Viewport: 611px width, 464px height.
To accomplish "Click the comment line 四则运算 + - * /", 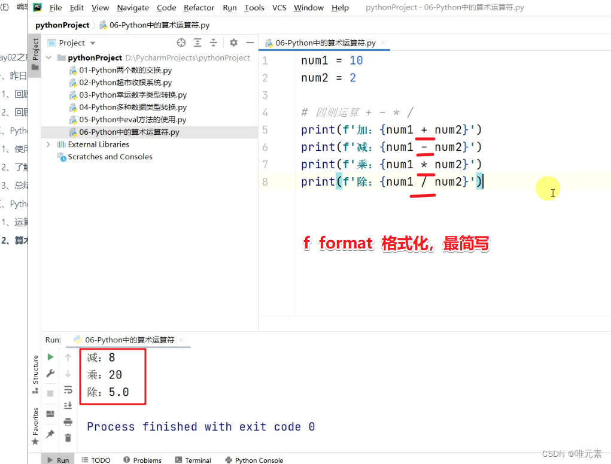I will 357,113.
